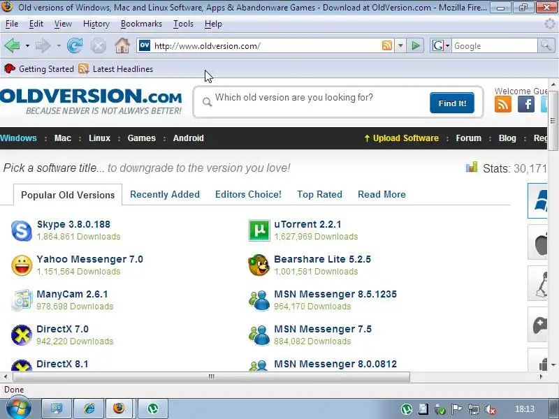Open the History menu
This screenshot has height=419, width=559.
pyautogui.click(x=96, y=24)
